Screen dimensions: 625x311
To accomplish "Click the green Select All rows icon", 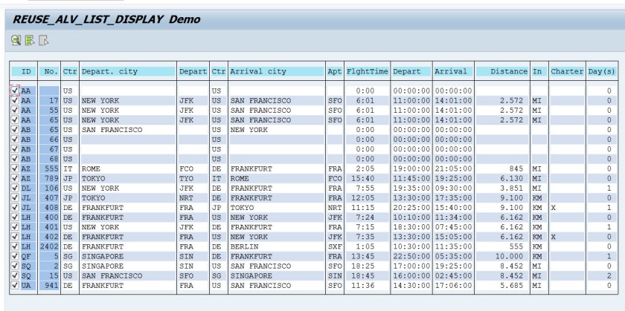I will tap(30, 40).
